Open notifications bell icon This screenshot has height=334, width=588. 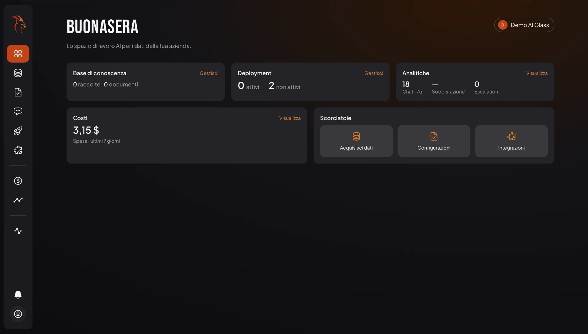coord(18,295)
